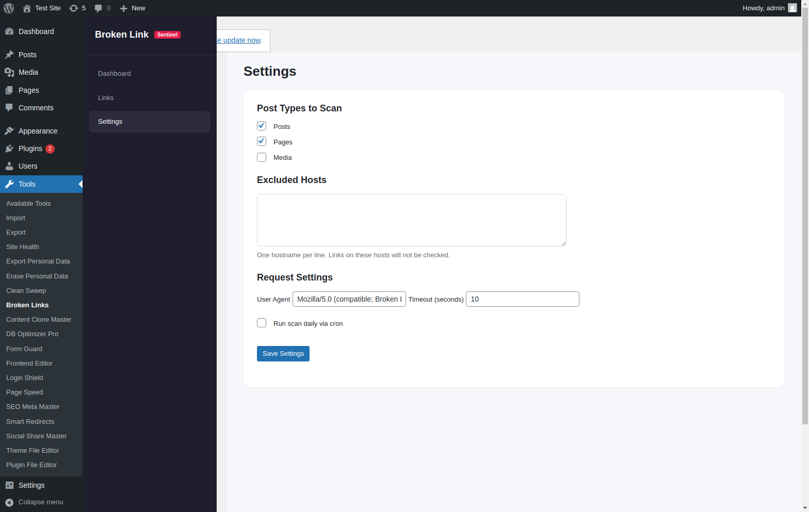Screen dimensions: 809x512
Task: Click the New label in admin bar
Action: point(138,8)
